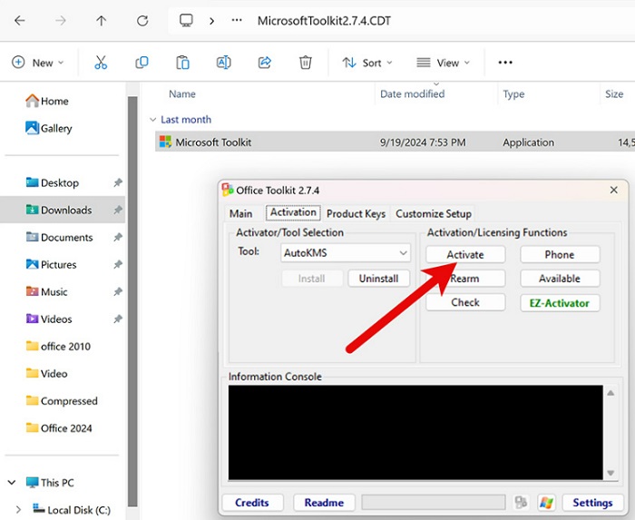Click the green EZ-Activator button

(x=560, y=303)
